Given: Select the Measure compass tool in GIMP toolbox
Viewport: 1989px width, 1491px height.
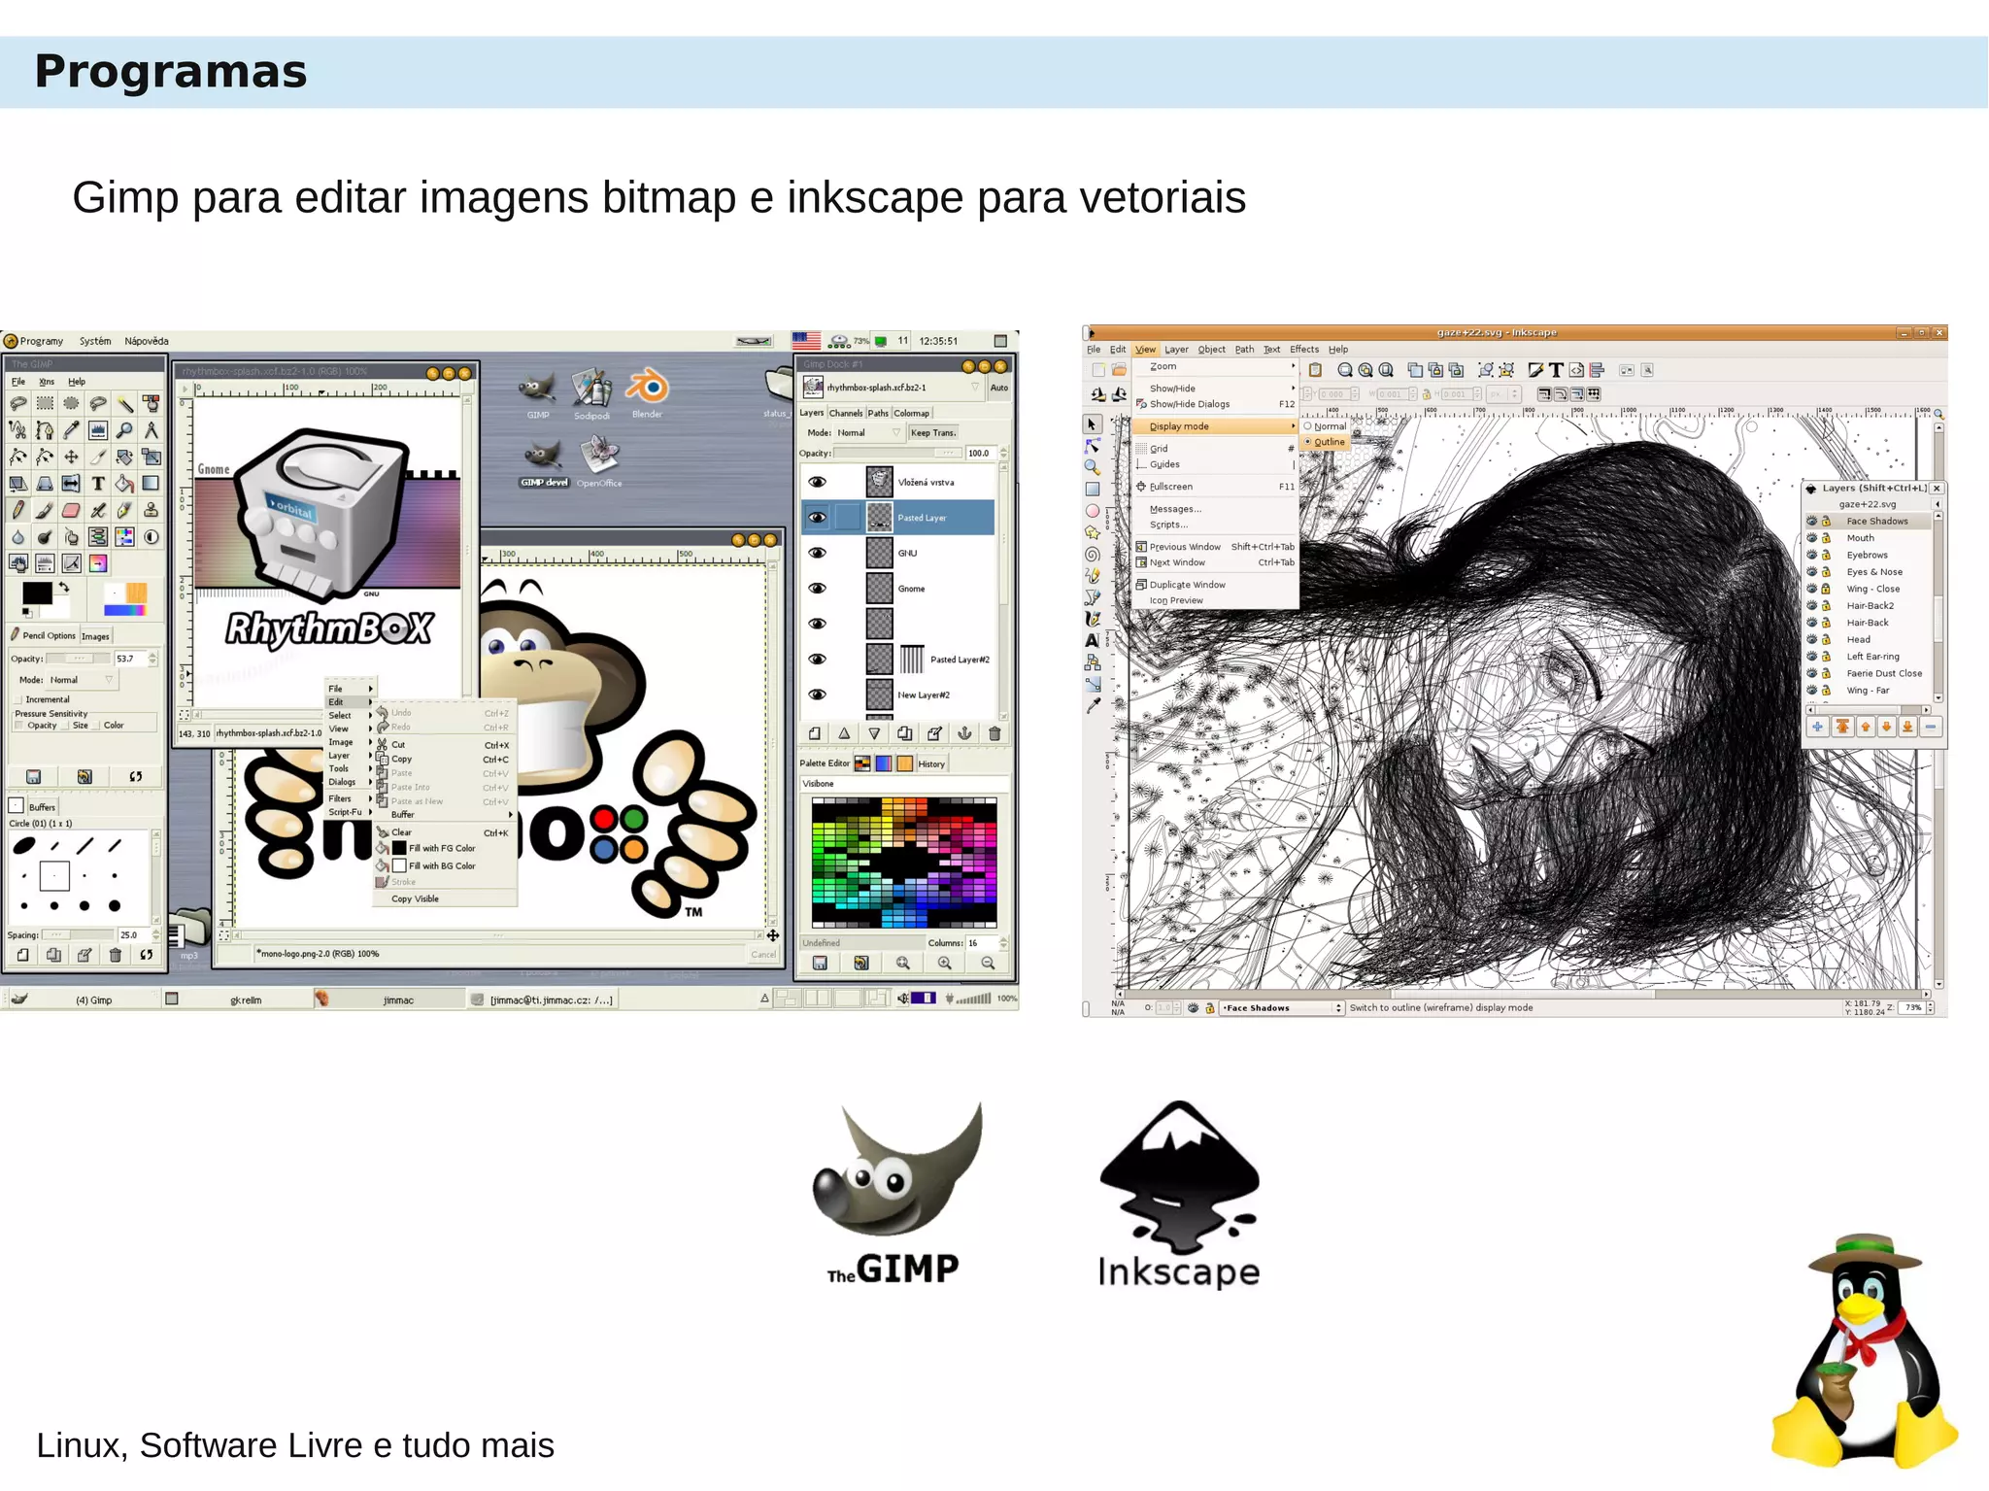Looking at the screenshot, I should (151, 429).
